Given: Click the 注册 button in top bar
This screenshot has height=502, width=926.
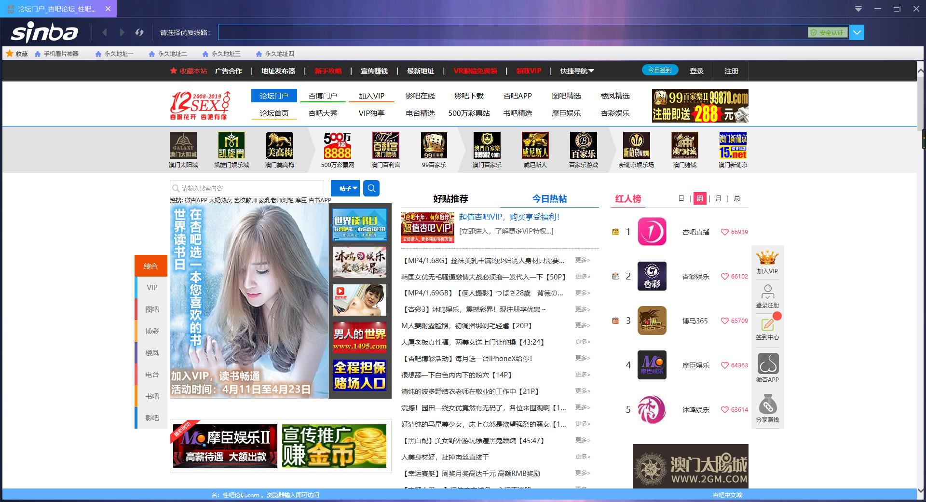Looking at the screenshot, I should click(x=731, y=71).
